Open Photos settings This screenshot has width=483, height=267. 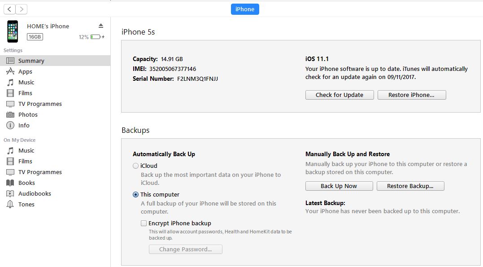tap(28, 114)
